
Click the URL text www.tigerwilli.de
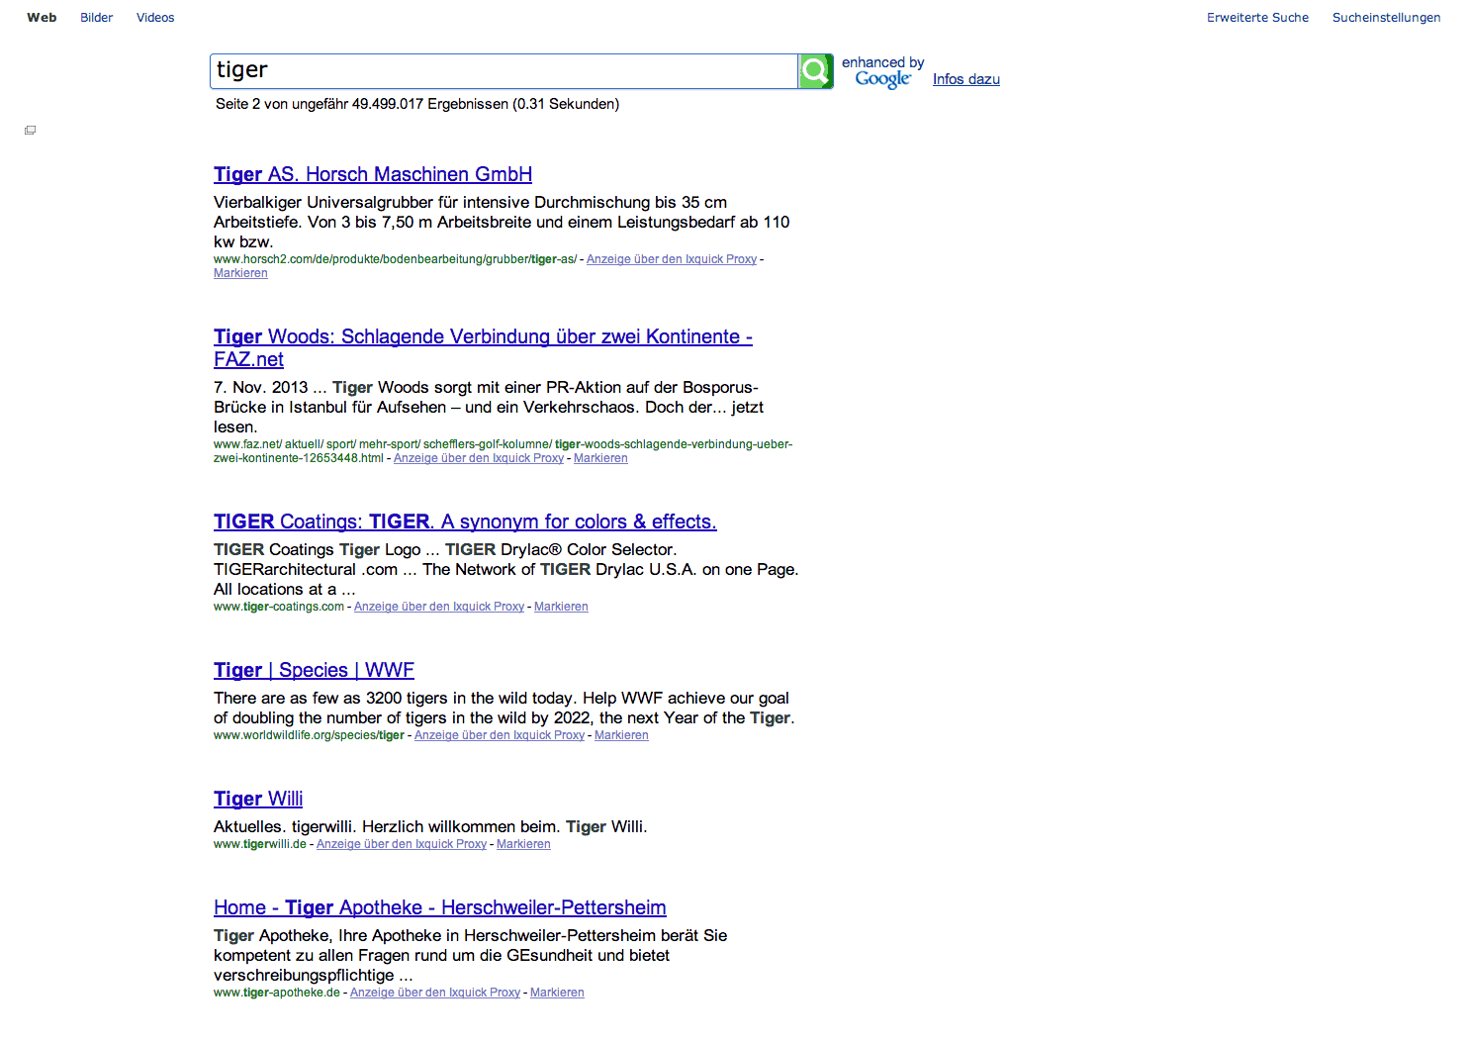pos(260,844)
